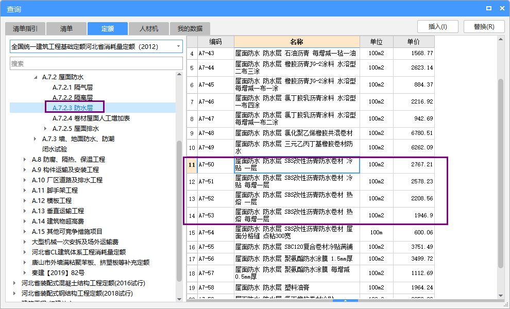Click the panel collapse arrow below table
The height and width of the screenshot is (309, 510).
(x=346, y=301)
